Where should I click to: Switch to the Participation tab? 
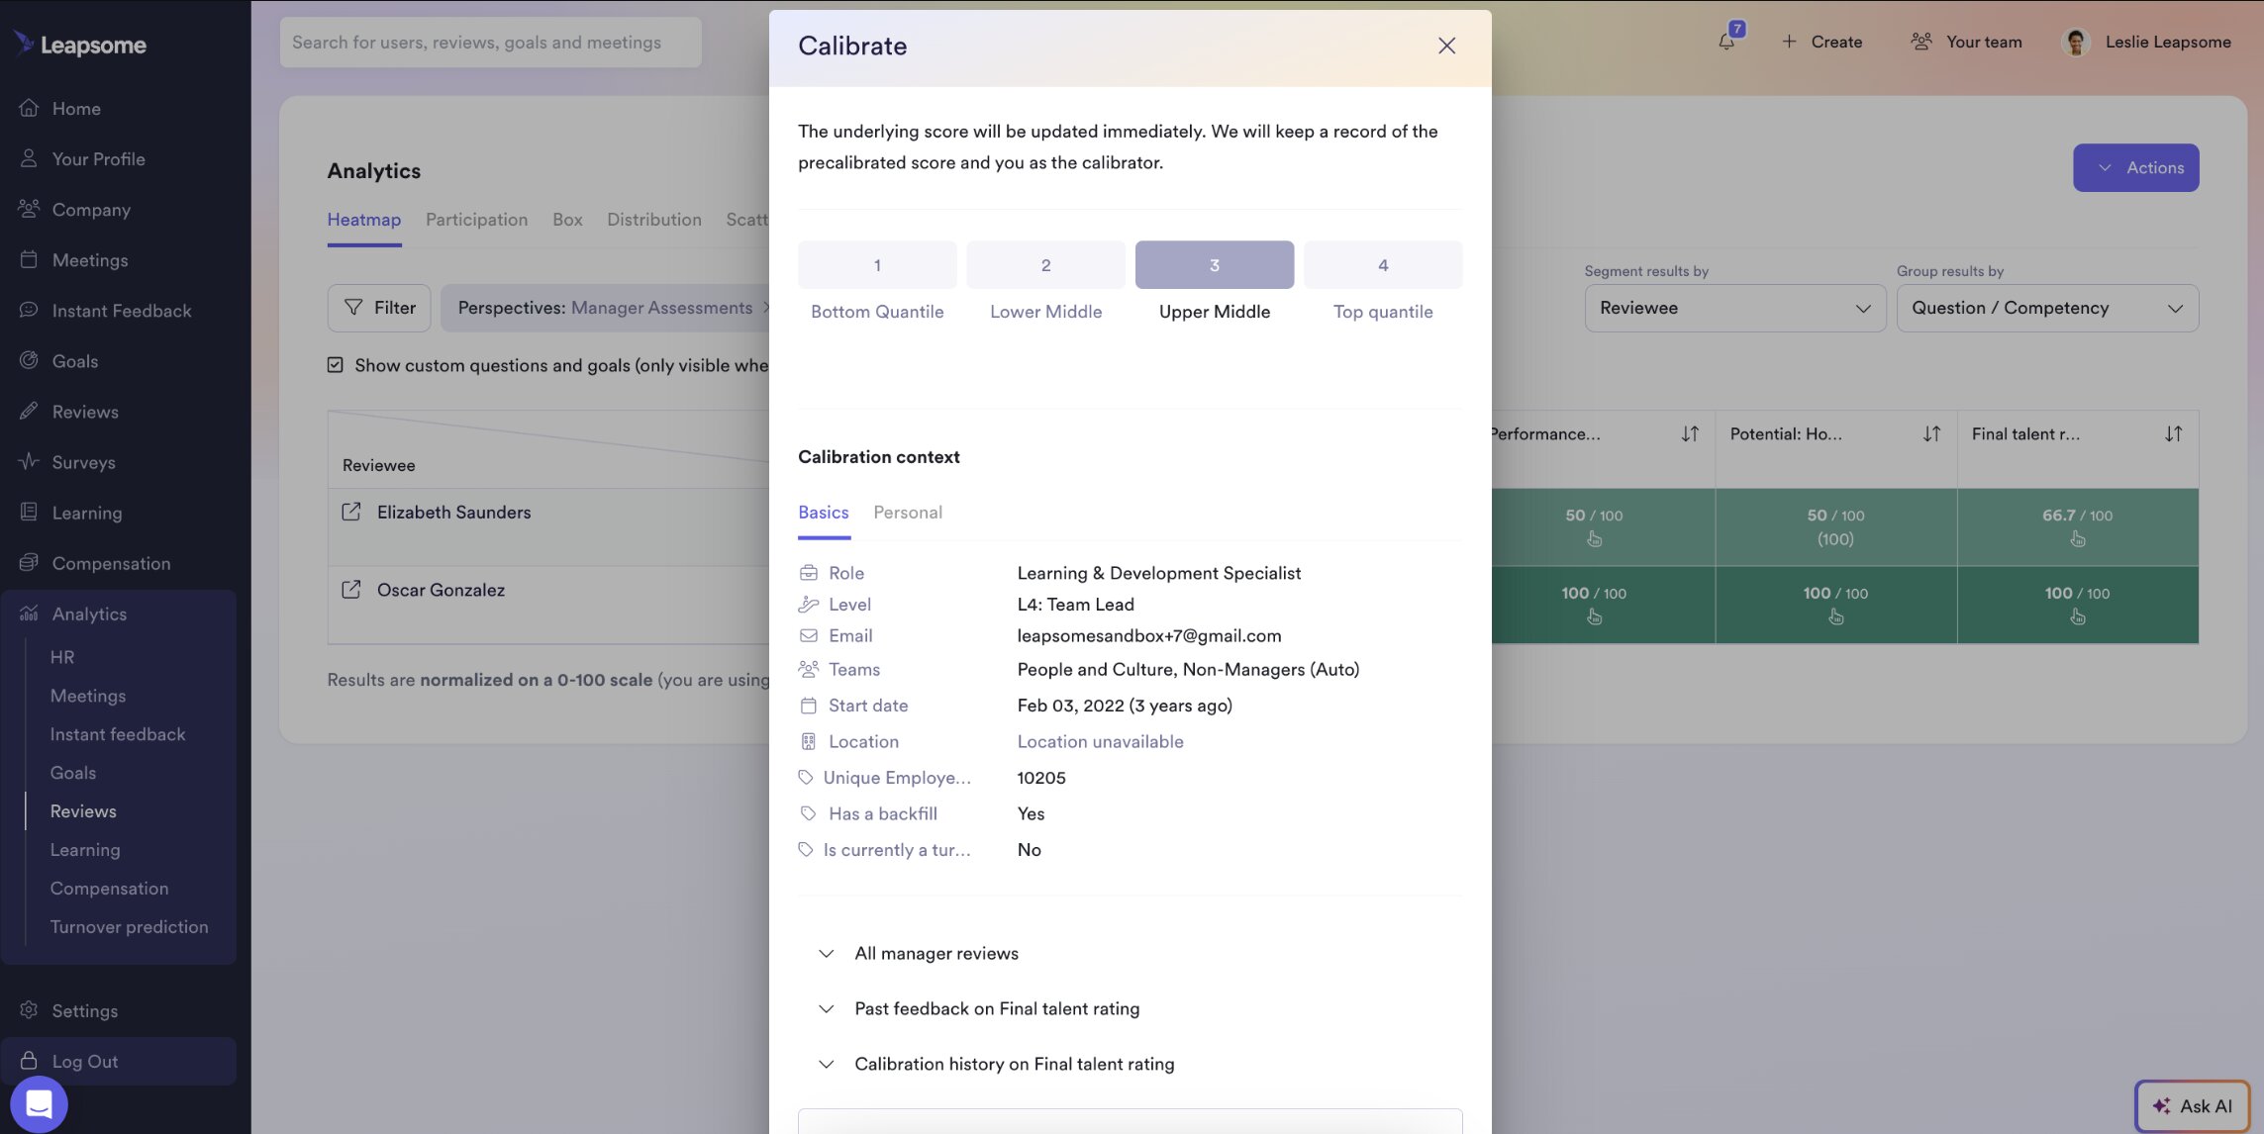476,220
